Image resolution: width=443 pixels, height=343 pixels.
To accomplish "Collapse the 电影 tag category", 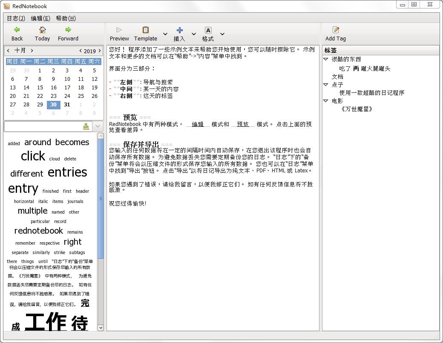I will pos(326,101).
